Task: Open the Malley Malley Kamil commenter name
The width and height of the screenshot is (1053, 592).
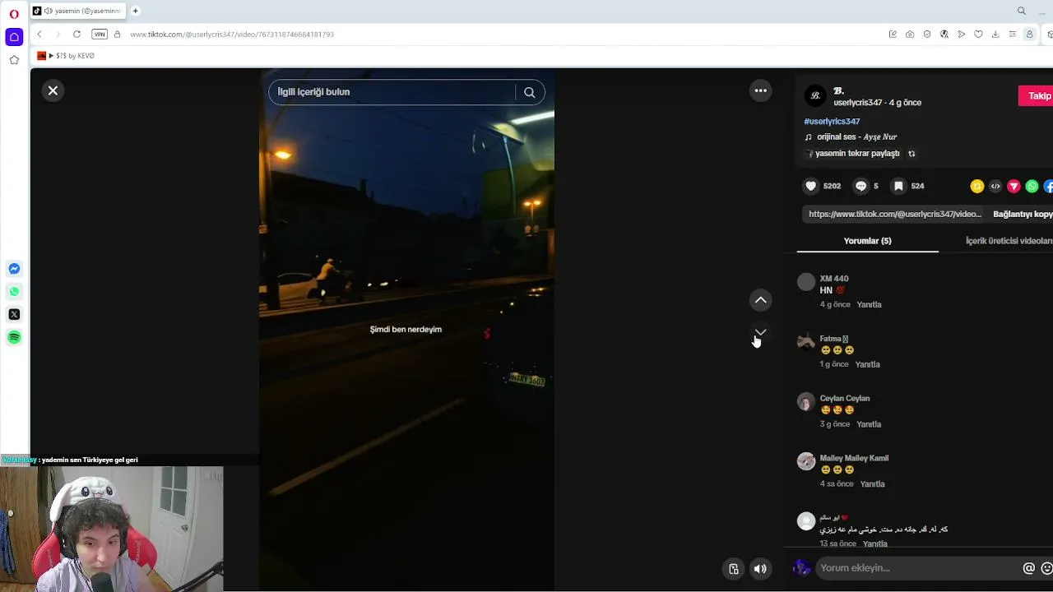Action: click(x=854, y=458)
